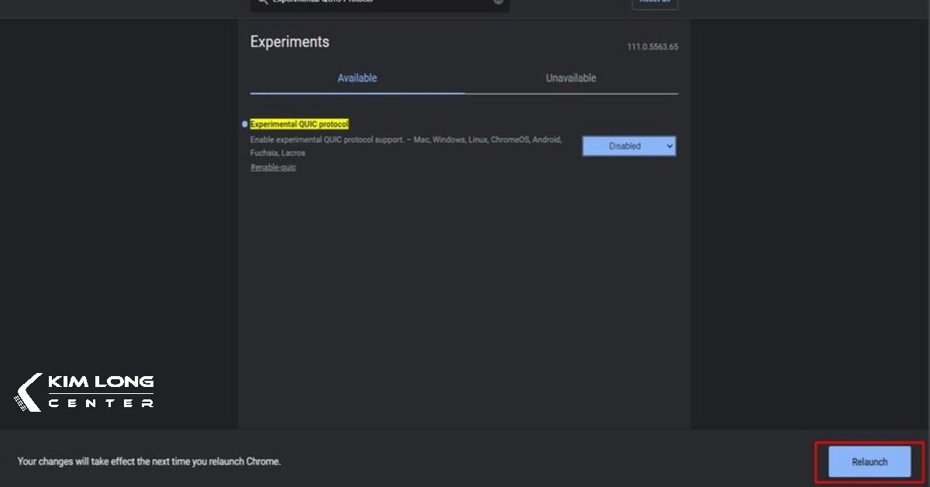Screen dimensions: 930x487
Task: Click the Kim Long Center logo emblem
Action: pyautogui.click(x=29, y=392)
